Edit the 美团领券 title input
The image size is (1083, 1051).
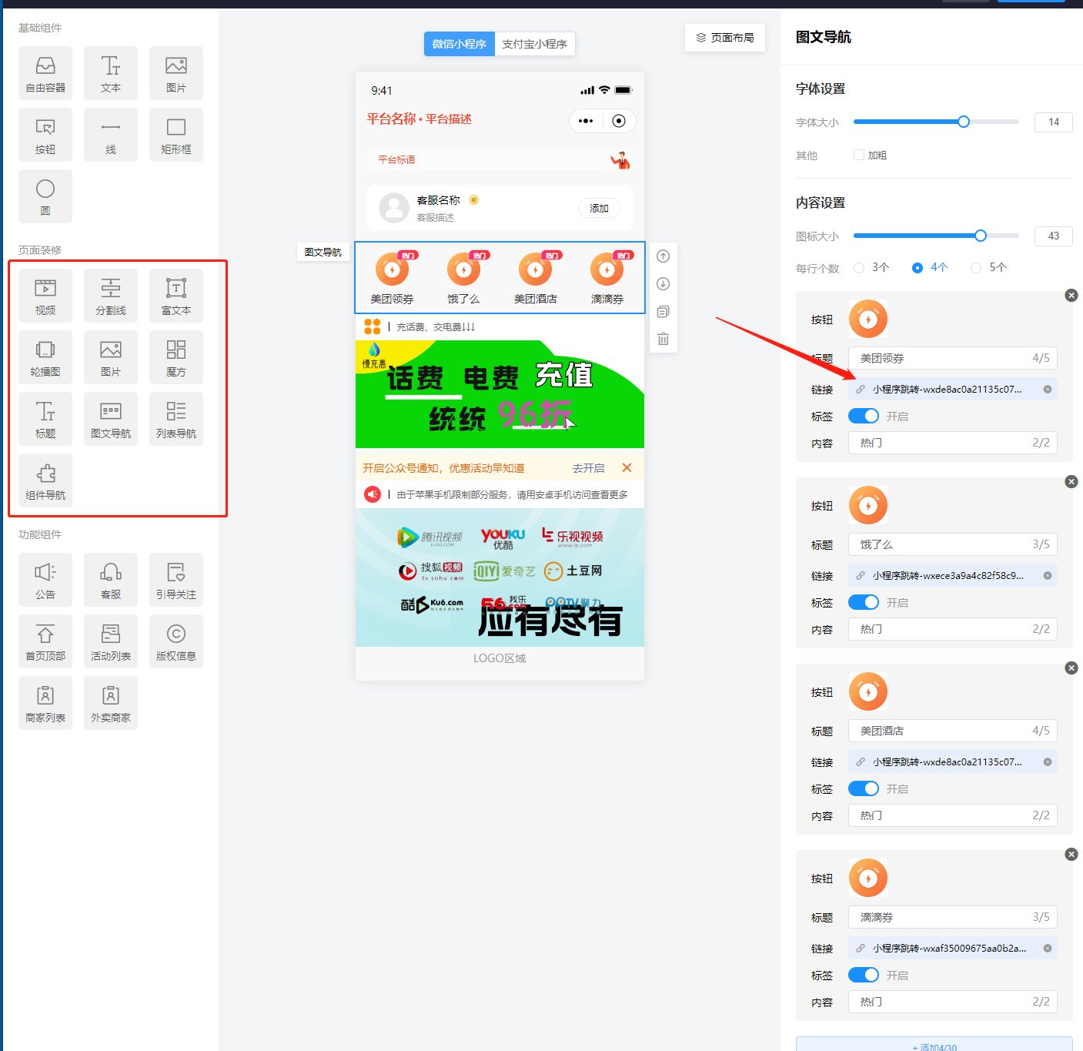[953, 358]
